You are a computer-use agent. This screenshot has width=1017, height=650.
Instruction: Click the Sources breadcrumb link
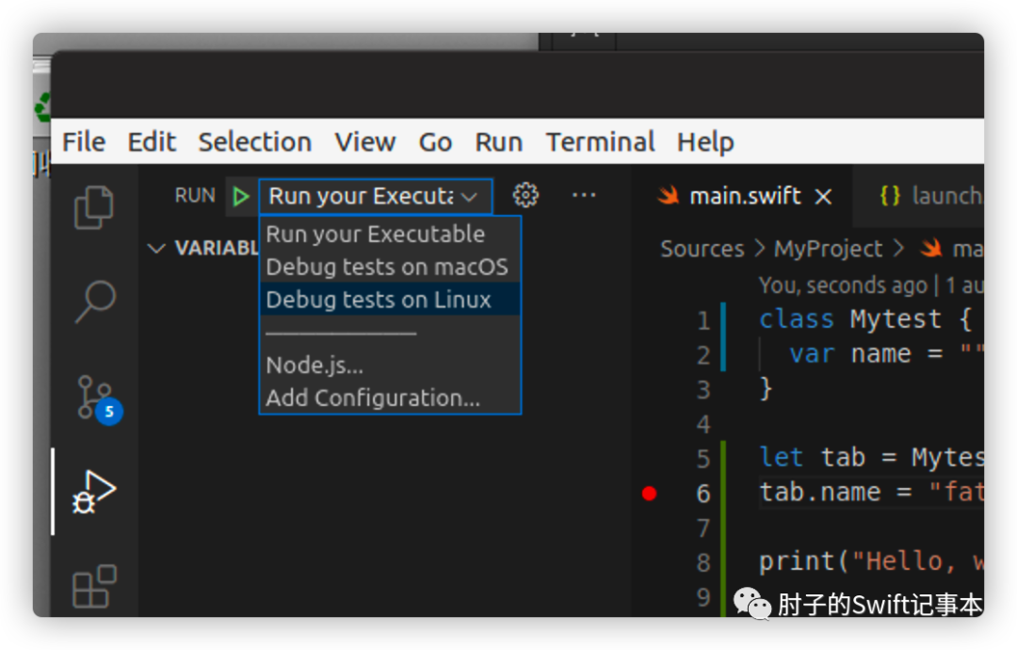(702, 249)
